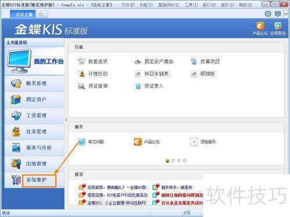Open 产品论坛 icon in the blue header
The height and width of the screenshot is (217, 290).
coord(260,28)
